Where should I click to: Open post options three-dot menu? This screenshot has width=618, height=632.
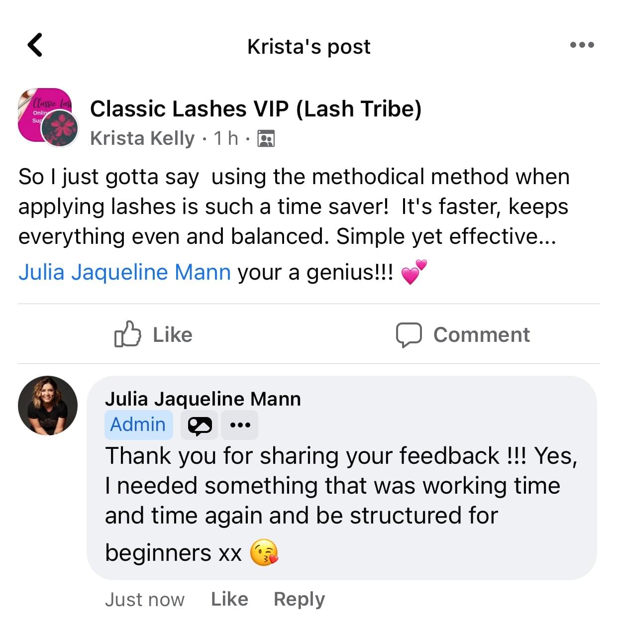click(582, 45)
